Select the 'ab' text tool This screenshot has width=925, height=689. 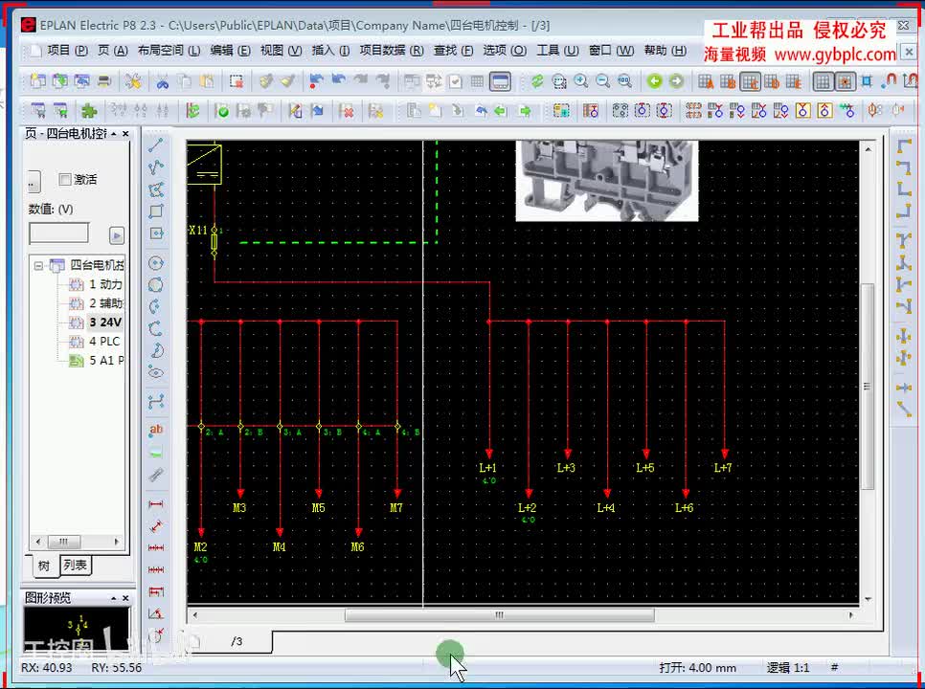click(x=156, y=430)
